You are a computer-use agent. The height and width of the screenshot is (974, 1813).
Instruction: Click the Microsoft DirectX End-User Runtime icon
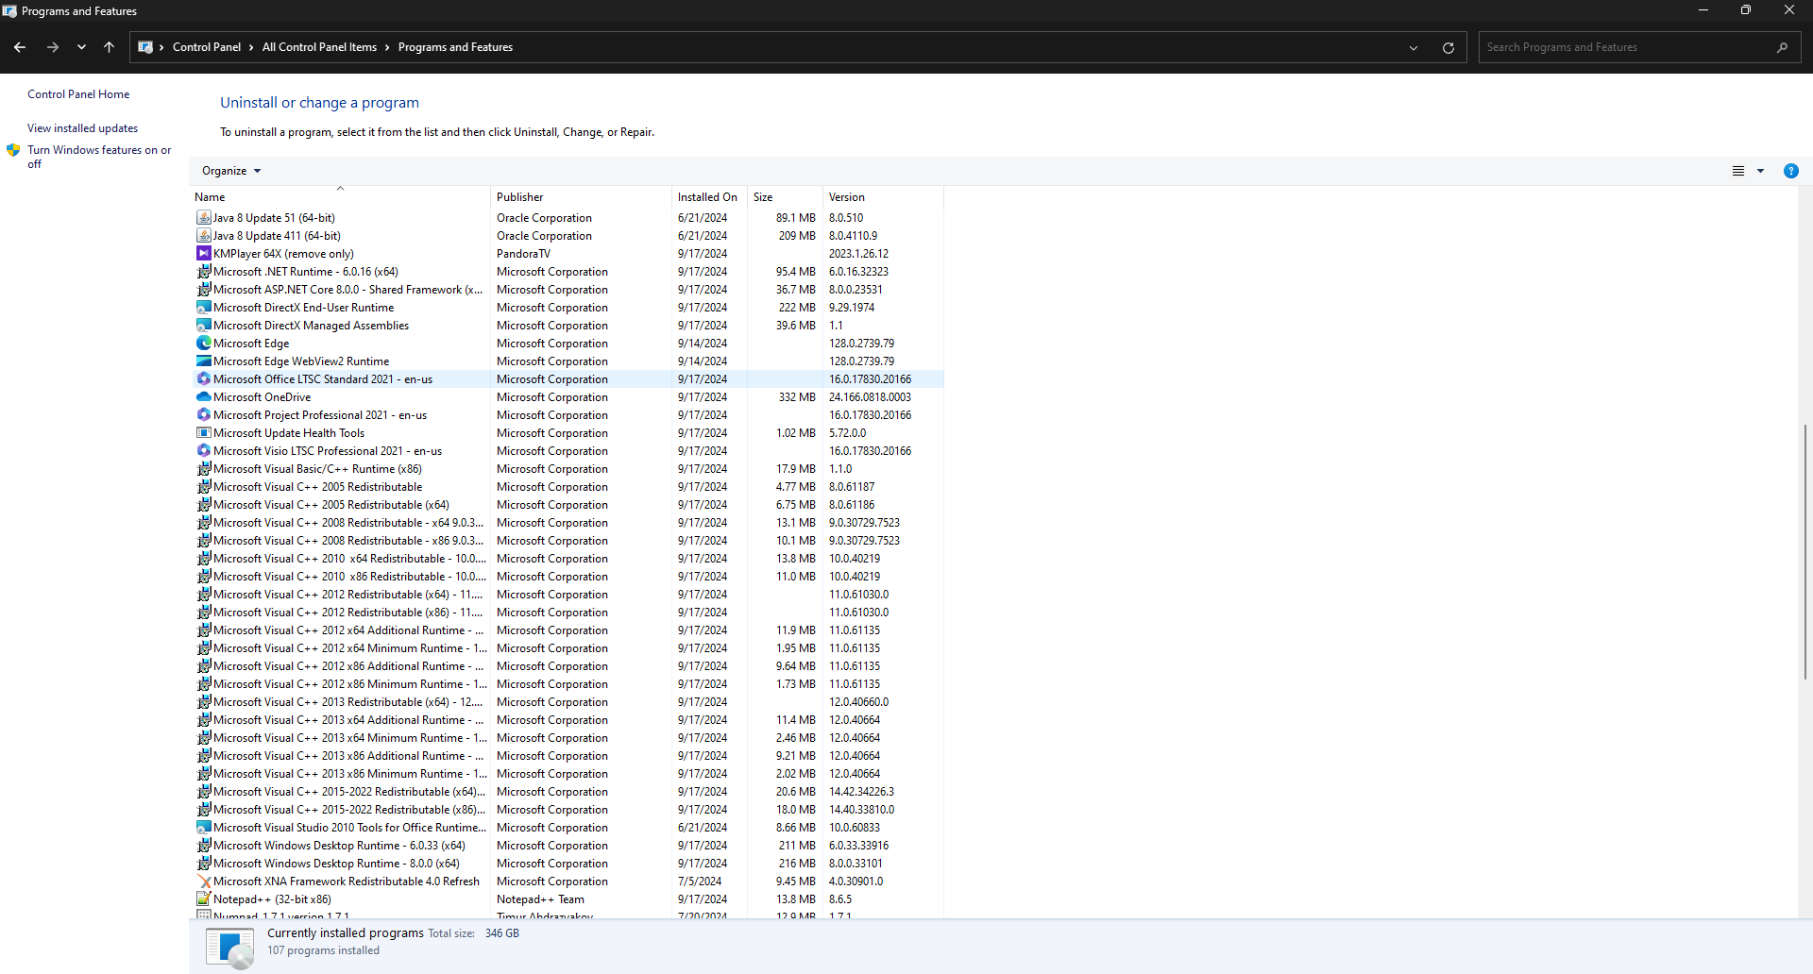[x=203, y=308]
